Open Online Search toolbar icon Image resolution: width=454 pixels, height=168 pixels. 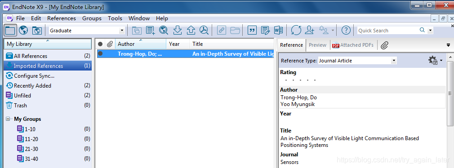[164, 30]
